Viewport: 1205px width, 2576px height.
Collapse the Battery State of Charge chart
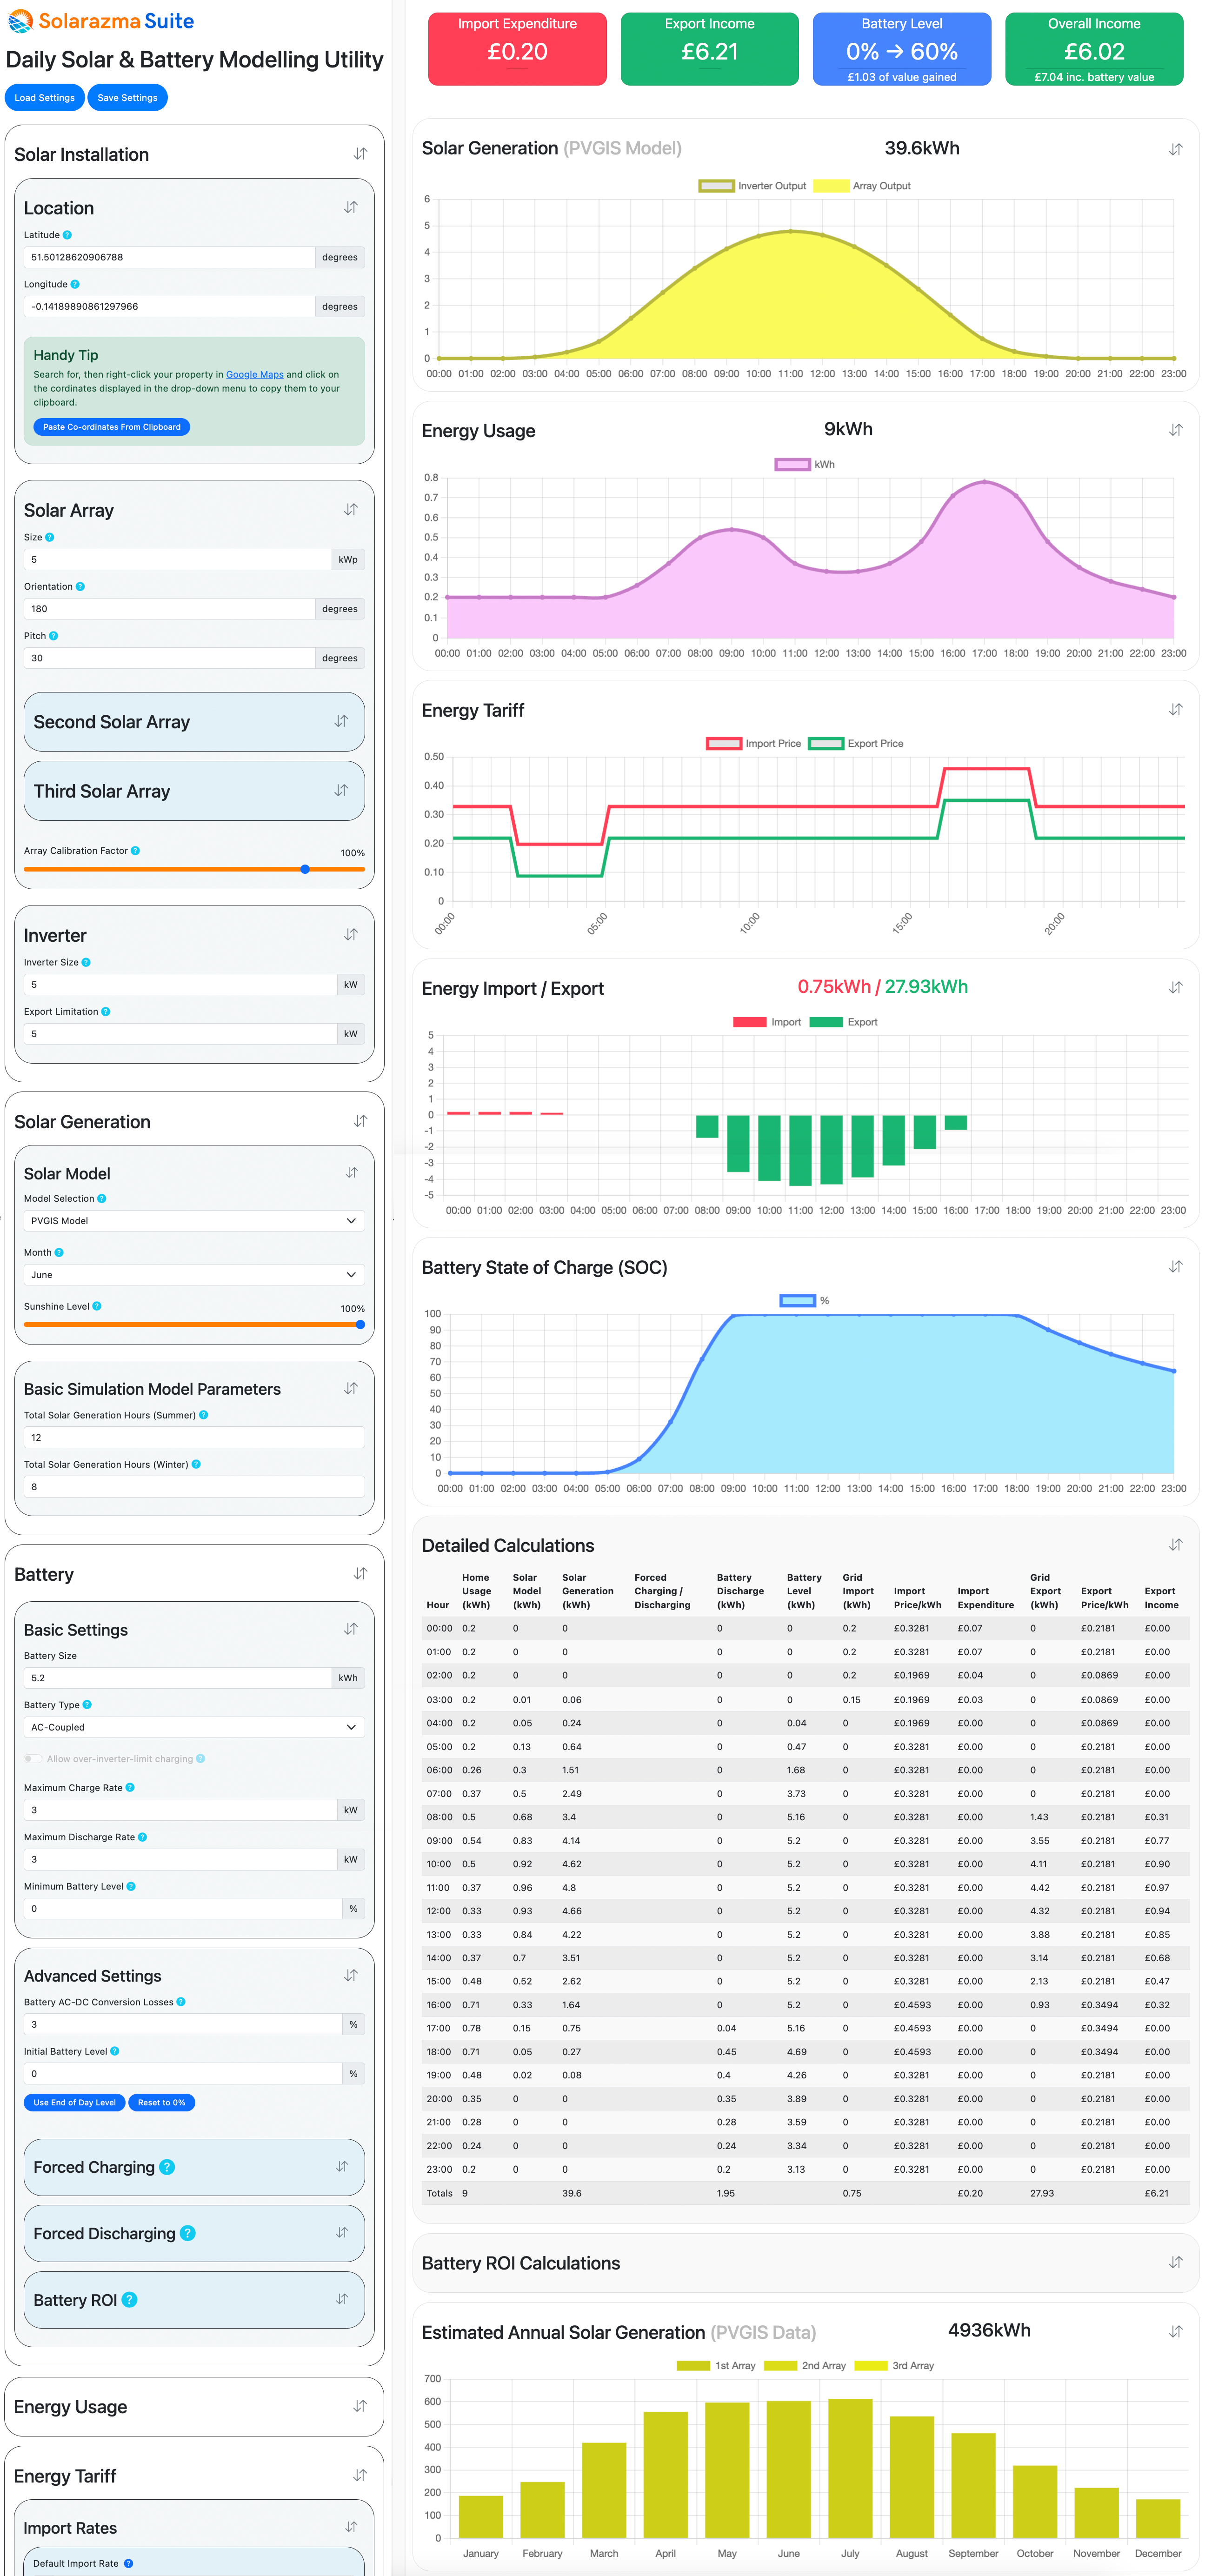[1176, 1266]
